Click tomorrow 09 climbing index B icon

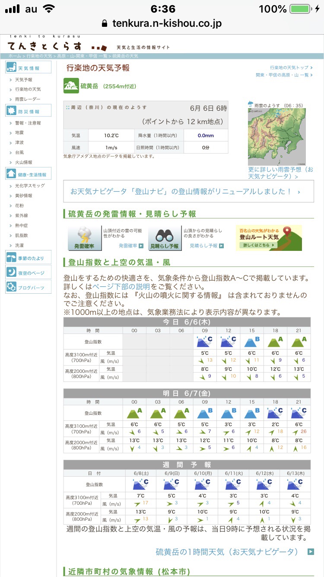205,413
